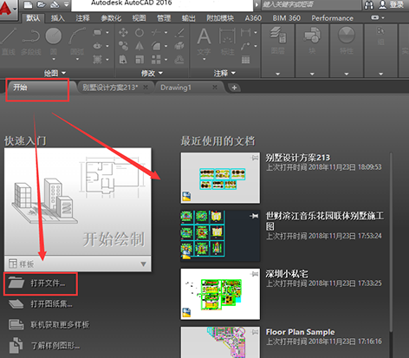Open the Array tool dropdown arrow

[166, 60]
